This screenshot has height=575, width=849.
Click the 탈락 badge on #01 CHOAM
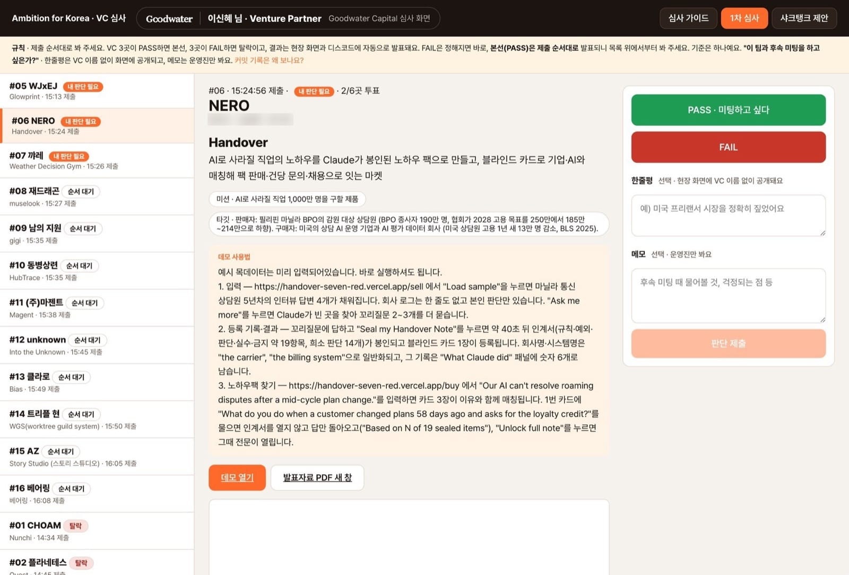(x=75, y=526)
